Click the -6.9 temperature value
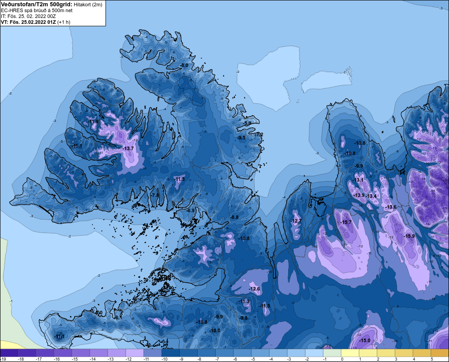This screenshot has width=449, height=362. [190, 210]
